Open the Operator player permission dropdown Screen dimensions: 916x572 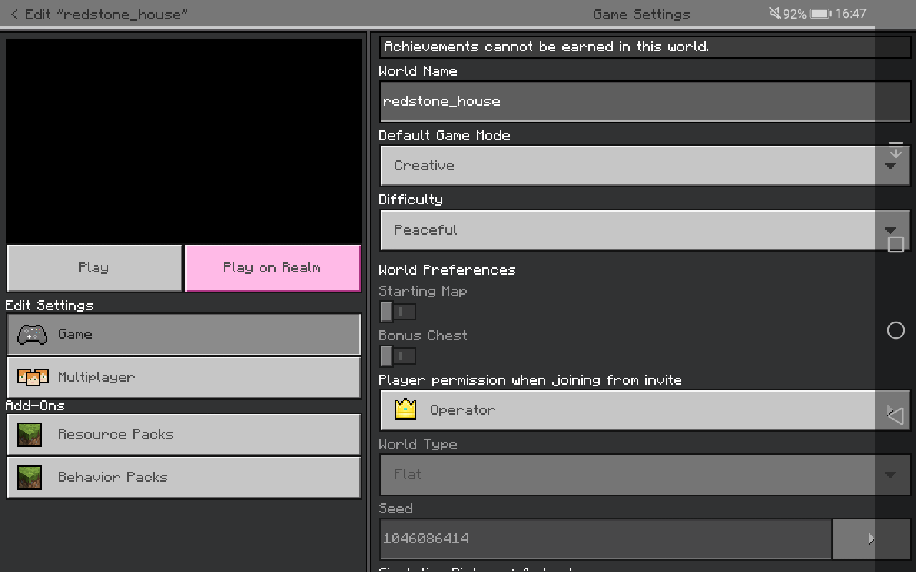click(x=645, y=410)
